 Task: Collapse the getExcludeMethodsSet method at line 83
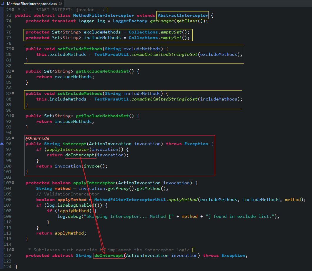pyautogui.click(x=13, y=71)
